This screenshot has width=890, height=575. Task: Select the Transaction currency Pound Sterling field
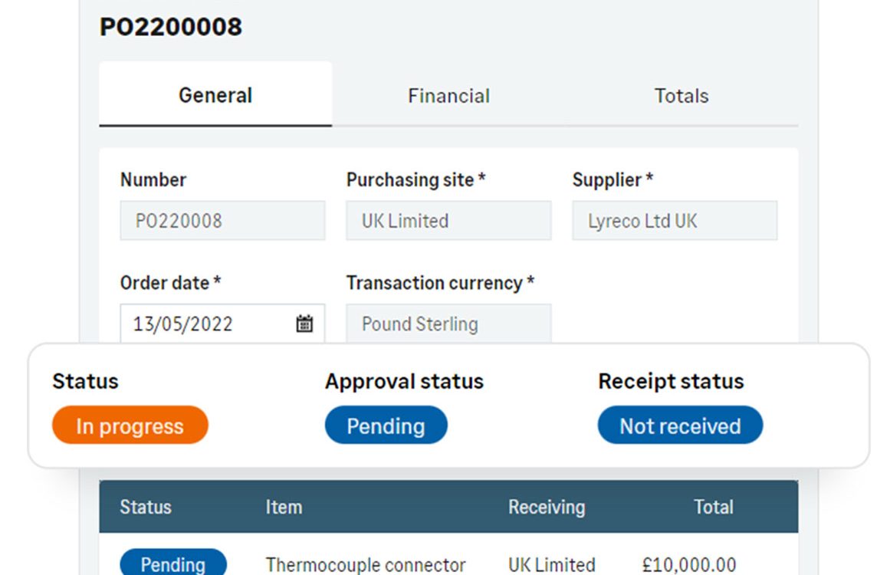coord(448,324)
